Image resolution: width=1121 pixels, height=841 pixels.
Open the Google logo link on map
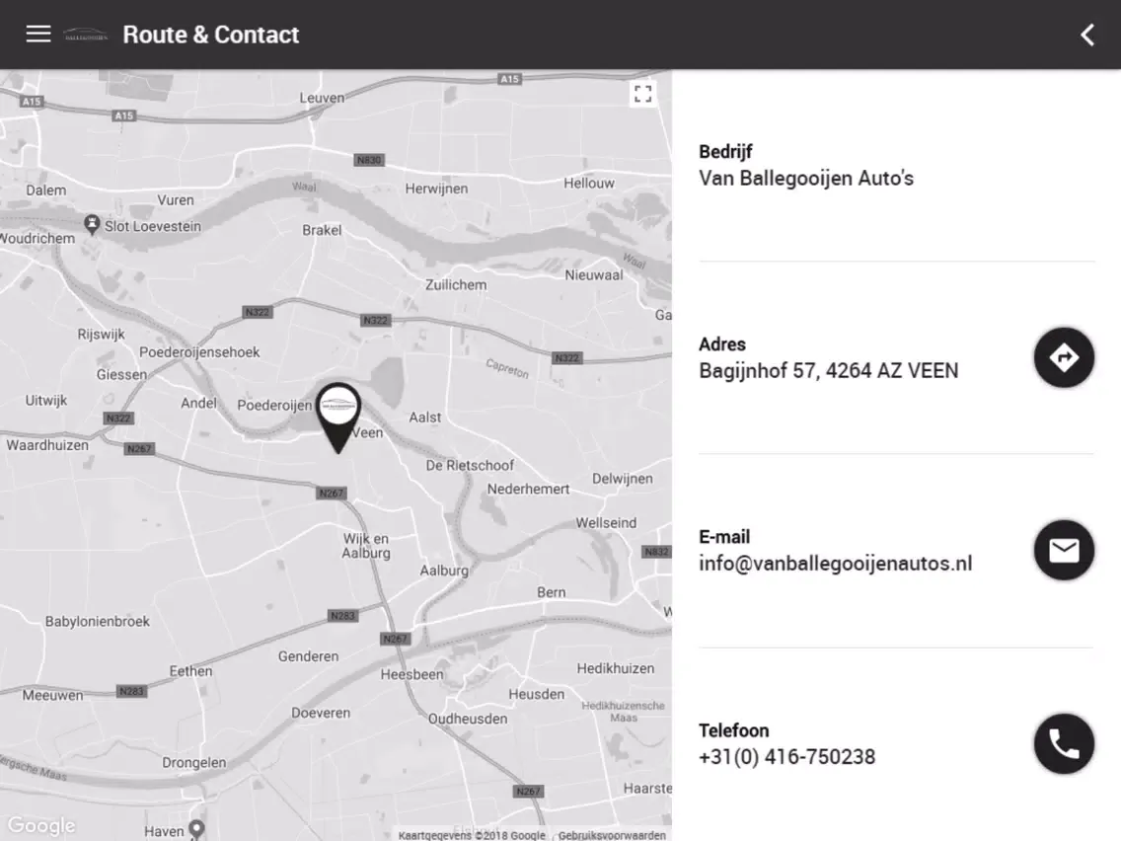(41, 825)
